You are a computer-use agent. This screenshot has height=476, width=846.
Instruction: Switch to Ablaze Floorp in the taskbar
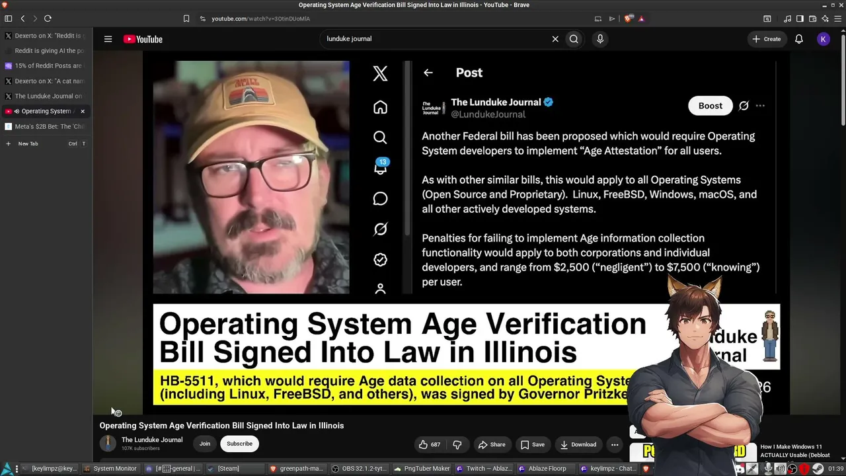[546, 469]
